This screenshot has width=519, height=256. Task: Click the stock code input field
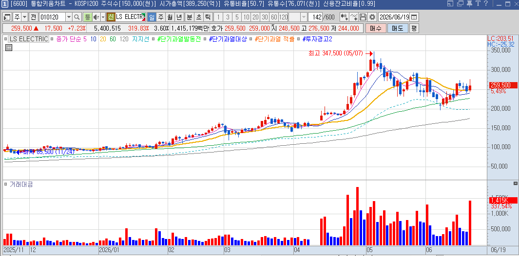(x=52, y=17)
